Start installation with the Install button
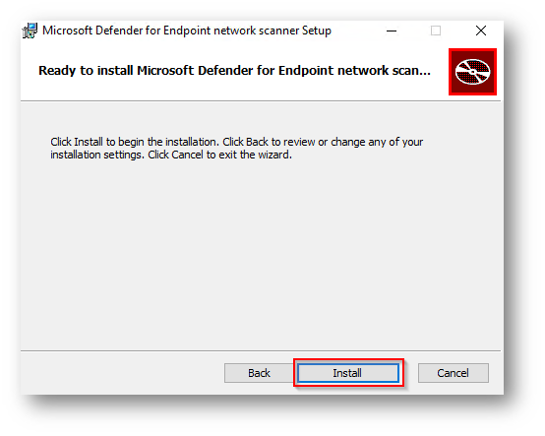Screen dimensions: 545x436 [348, 373]
